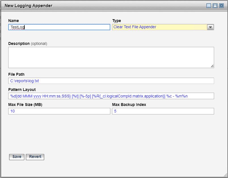Click the Description box resize grip
This screenshot has width=228, height=178.
212,66
